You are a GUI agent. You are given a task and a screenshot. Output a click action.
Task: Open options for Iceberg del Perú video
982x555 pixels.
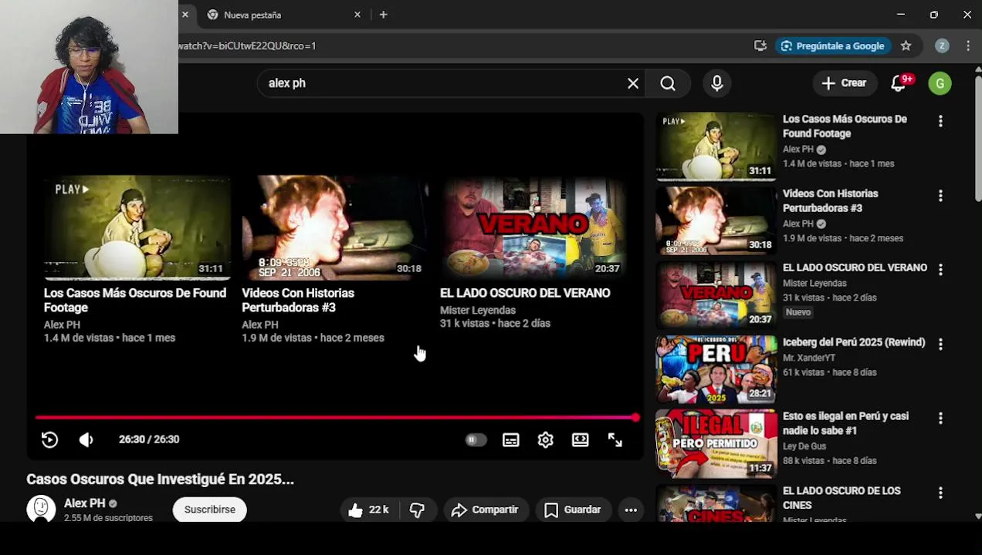940,344
